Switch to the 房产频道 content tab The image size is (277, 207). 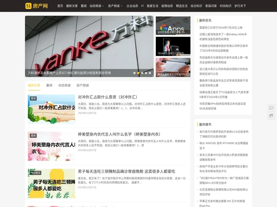(82, 85)
